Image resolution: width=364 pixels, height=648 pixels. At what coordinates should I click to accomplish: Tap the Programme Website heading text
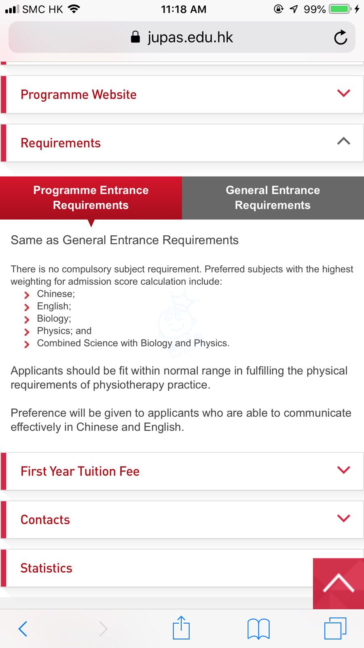[x=78, y=94]
